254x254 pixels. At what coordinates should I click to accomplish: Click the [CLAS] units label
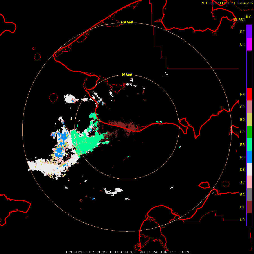238,19
